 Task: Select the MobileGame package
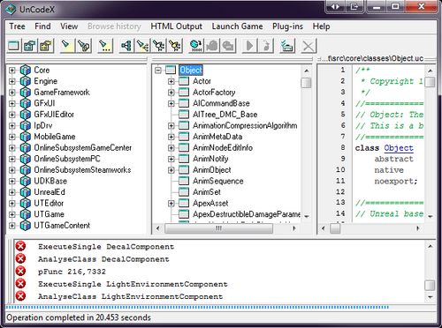tap(55, 137)
